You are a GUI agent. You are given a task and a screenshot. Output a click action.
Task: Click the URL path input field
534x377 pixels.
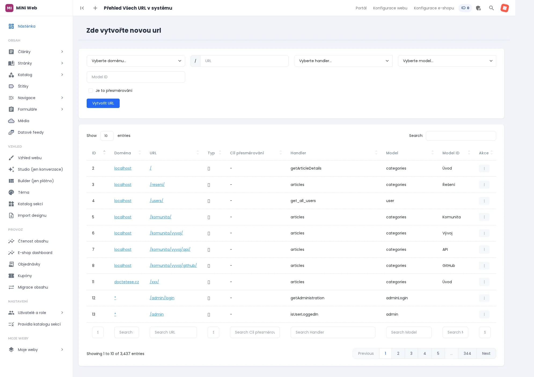244,61
